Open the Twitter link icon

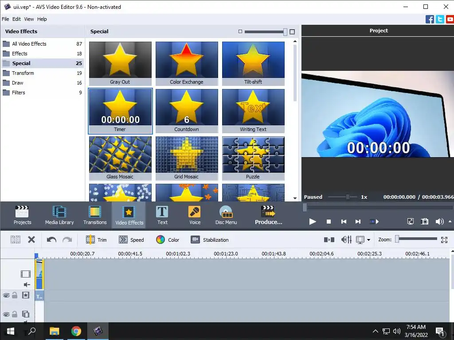(x=440, y=19)
